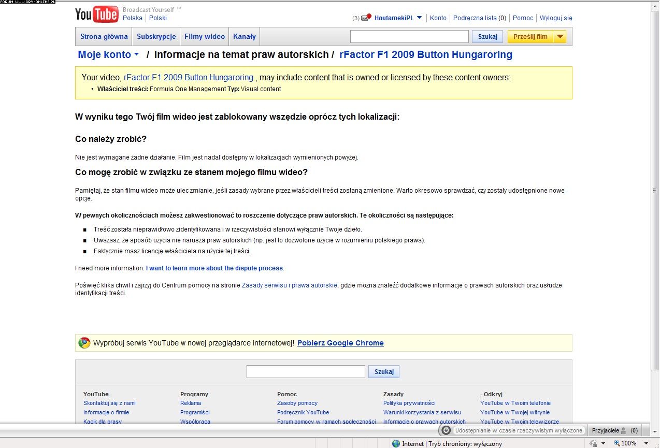Open the Prześlij film dropdown arrow

click(x=559, y=37)
